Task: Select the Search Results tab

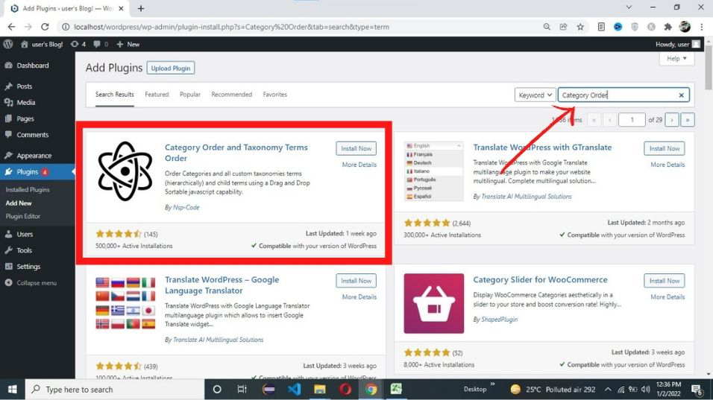Action: tap(115, 95)
